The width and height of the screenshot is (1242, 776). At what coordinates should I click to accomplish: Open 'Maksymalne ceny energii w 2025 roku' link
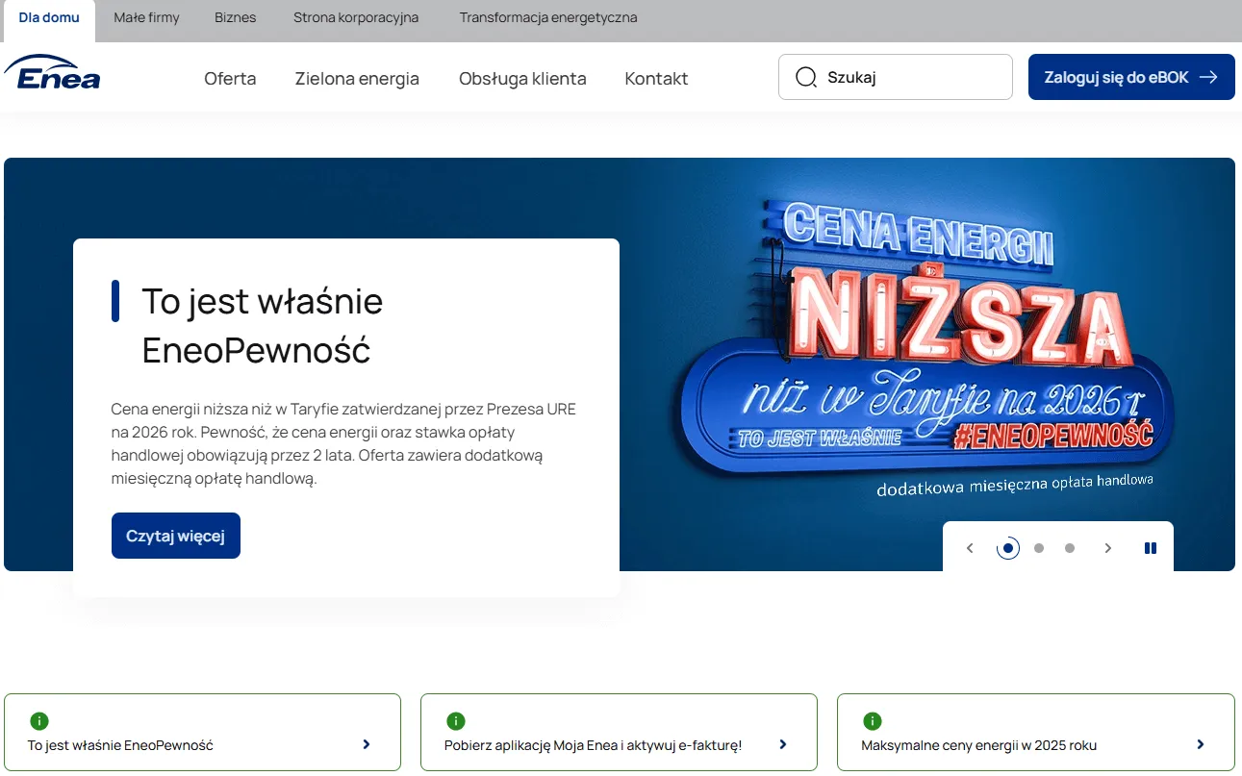[x=1036, y=733]
